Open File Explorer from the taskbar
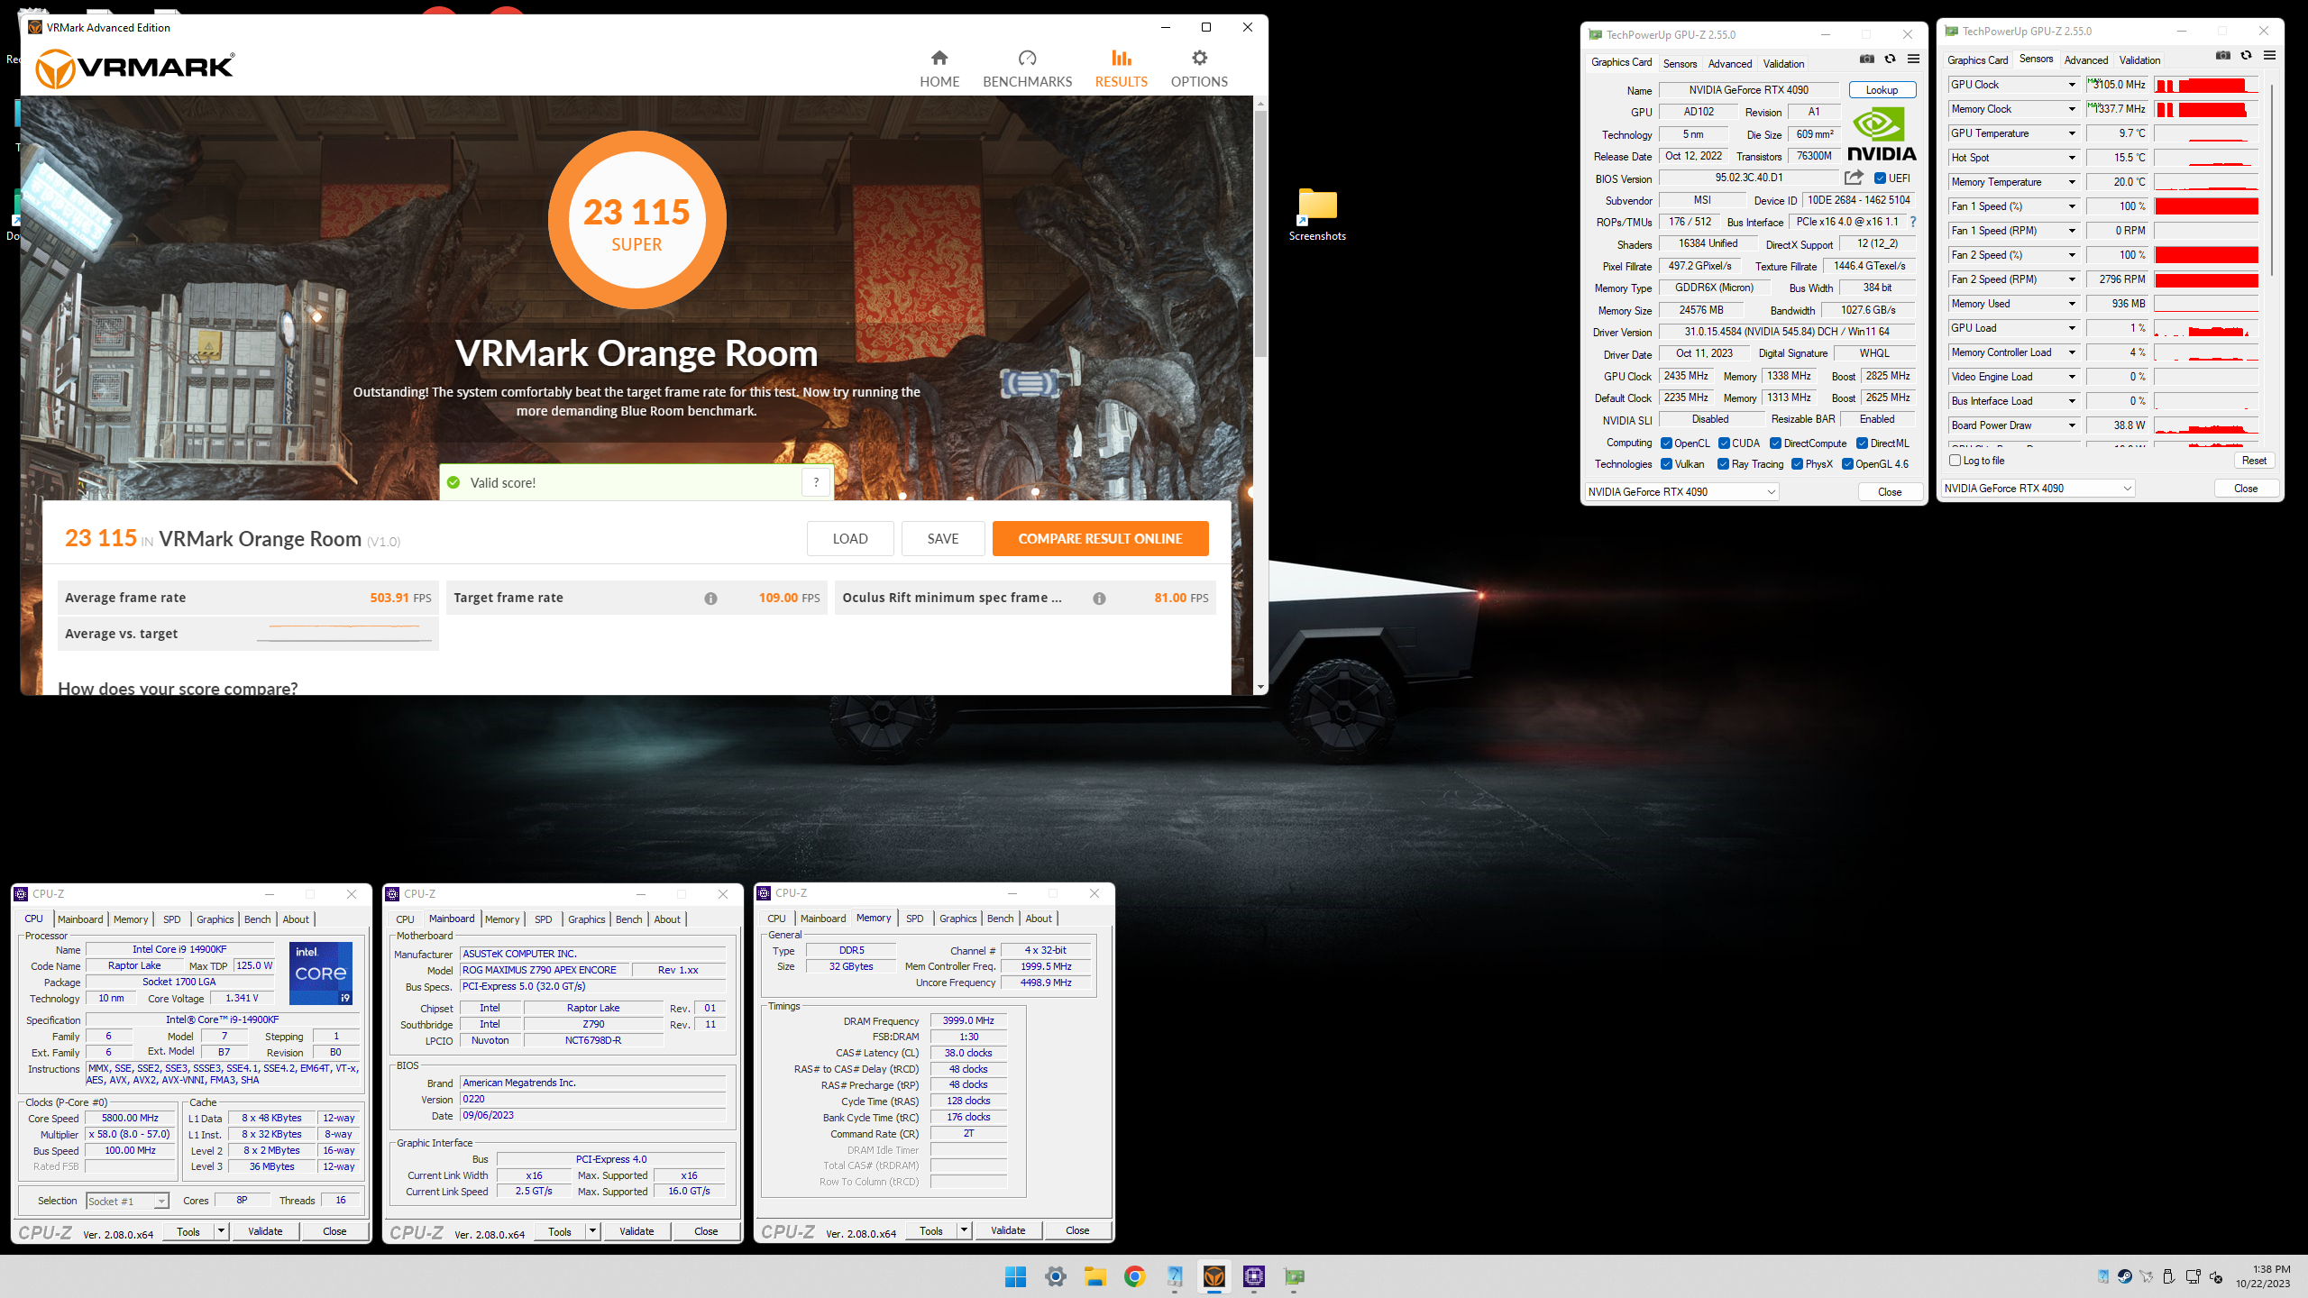 pos(1094,1276)
